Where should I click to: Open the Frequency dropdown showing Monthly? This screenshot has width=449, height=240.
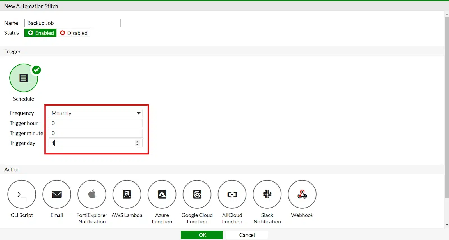pyautogui.click(x=96, y=113)
